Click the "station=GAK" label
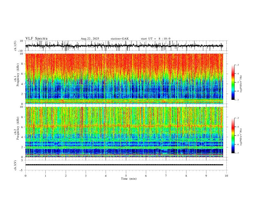255x197 pixels. pyautogui.click(x=119, y=39)
